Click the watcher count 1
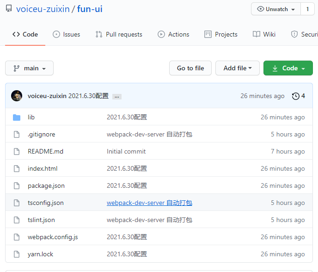This screenshot has width=318, height=272. [x=307, y=9]
